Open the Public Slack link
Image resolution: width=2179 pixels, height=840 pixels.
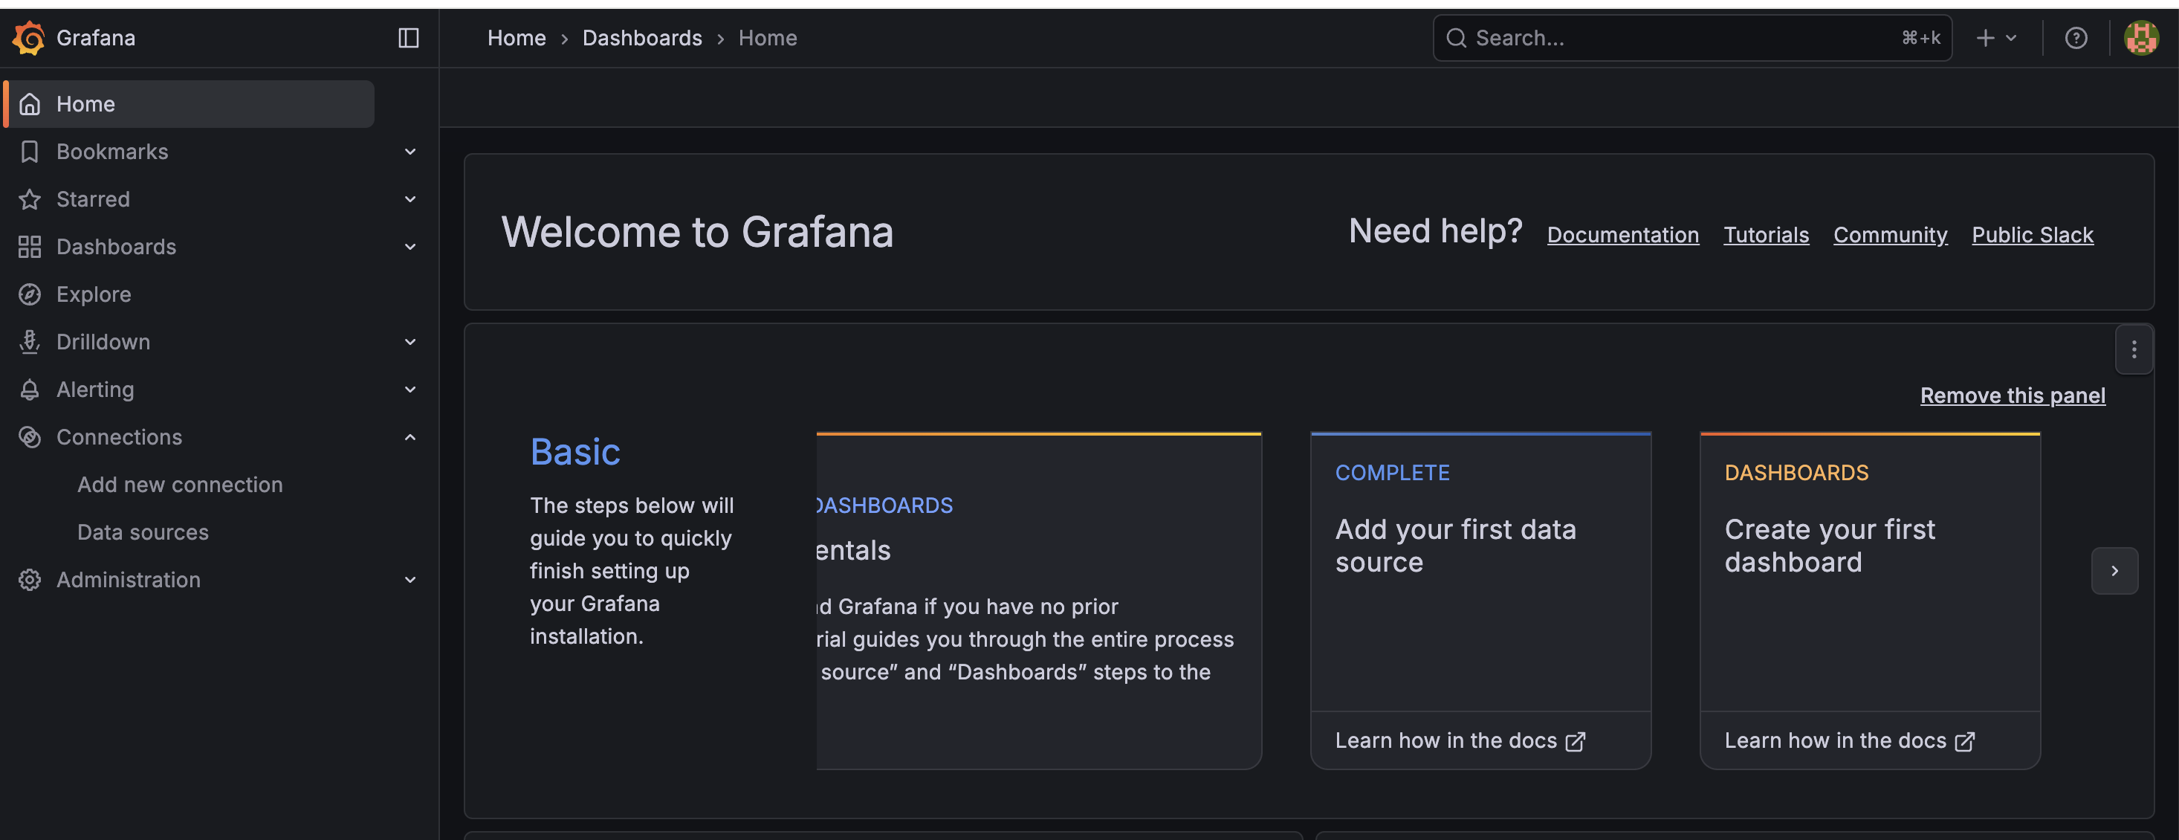coord(2033,234)
